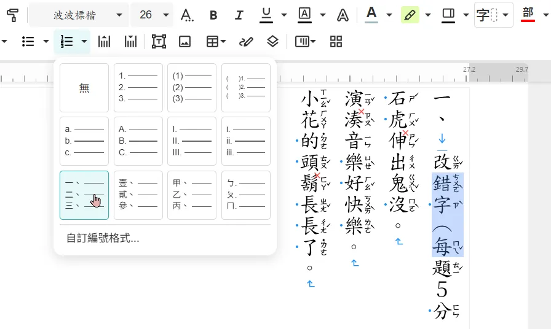This screenshot has width=551, height=329.
Task: Click the character 題 in document
Action: pos(442,268)
